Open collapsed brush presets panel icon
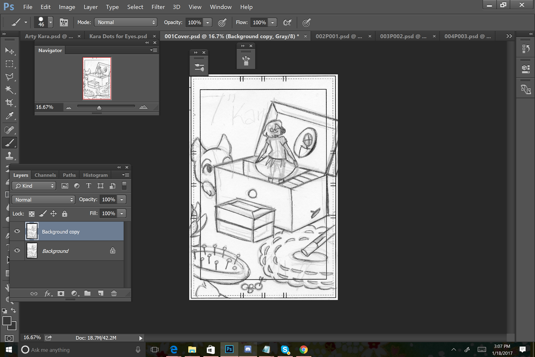Screen dimensions: 535x357 coord(199,67)
